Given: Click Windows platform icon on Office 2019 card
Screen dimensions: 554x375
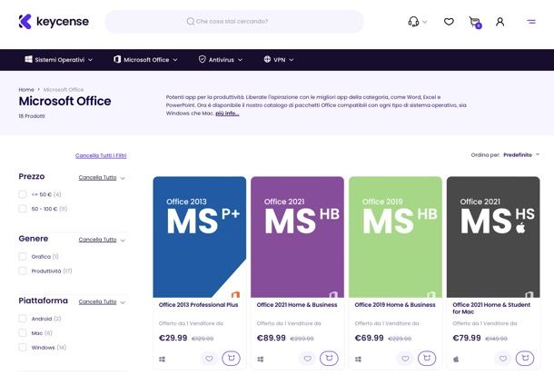Looking at the screenshot, I should (x=358, y=360).
